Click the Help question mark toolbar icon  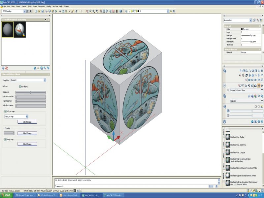pyautogui.click(x=120, y=11)
